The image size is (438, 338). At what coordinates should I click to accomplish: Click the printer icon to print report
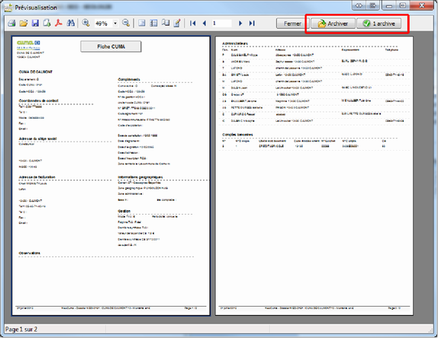coord(11,23)
